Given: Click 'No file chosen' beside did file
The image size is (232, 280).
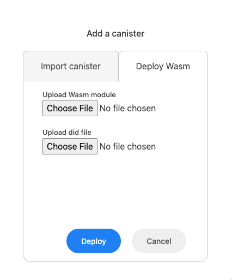Looking at the screenshot, I should (x=127, y=146).
